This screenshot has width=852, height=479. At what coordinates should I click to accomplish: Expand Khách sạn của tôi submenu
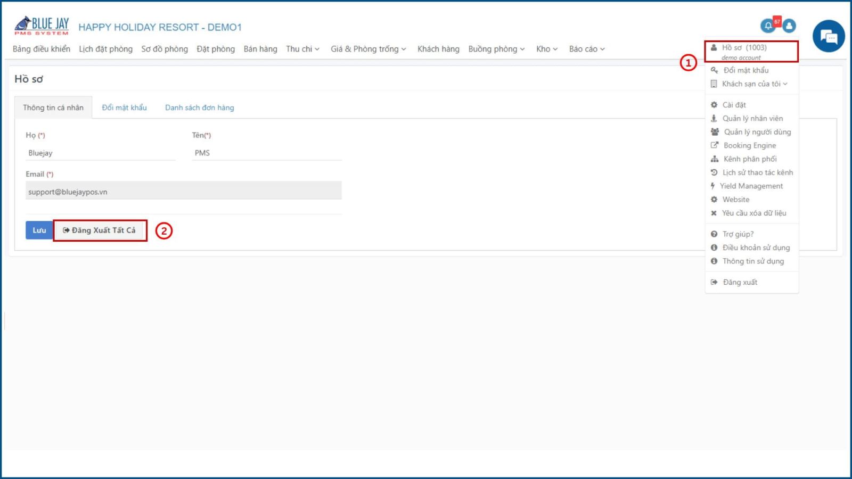click(755, 84)
